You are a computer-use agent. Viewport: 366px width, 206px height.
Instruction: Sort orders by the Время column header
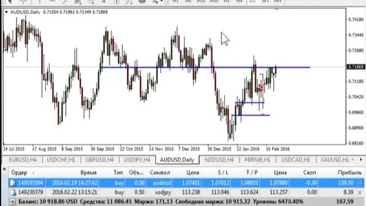(x=89, y=173)
